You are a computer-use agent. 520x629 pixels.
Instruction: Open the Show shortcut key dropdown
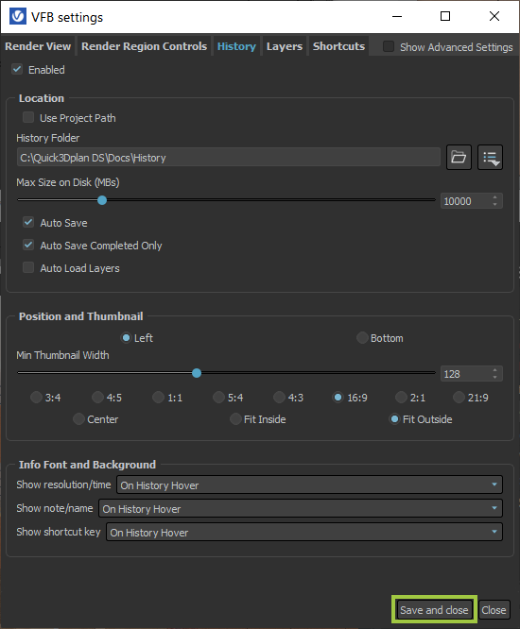click(304, 532)
